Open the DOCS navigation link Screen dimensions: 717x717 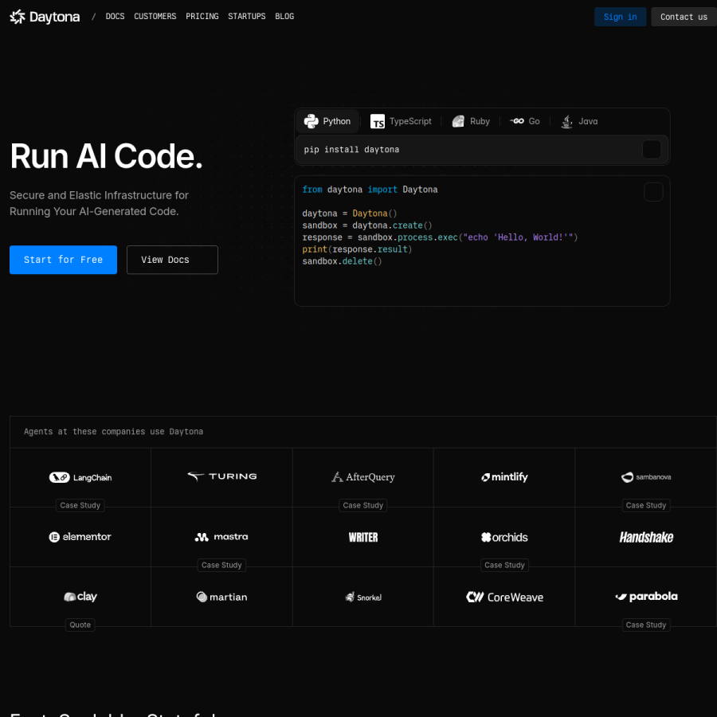115,17
